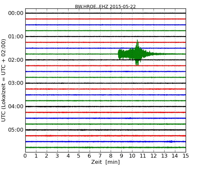The image size is (211, 169).
Task: Click the UTC Lokalzeit vertical axis label
Action: coord(4,80)
